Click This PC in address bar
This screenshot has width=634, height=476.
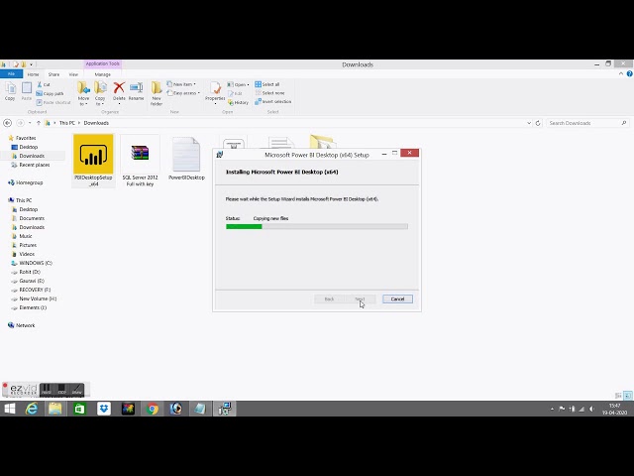click(x=66, y=123)
